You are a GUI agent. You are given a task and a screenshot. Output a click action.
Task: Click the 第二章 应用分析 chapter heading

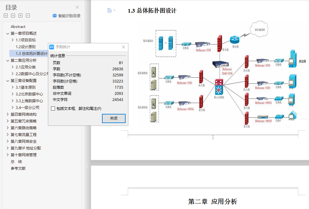click(x=213, y=202)
